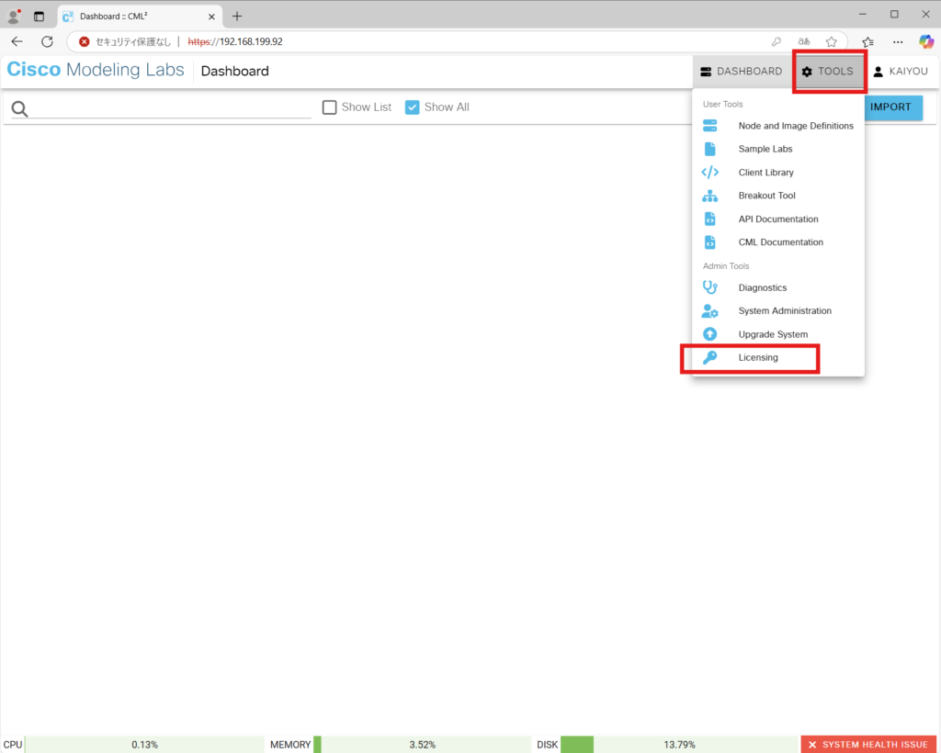
Task: Click the translate icon in address bar
Action: [x=803, y=42]
